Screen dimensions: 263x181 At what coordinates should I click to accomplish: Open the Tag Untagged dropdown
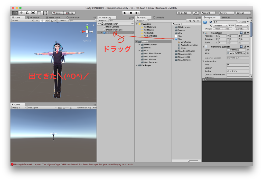click(x=220, y=25)
